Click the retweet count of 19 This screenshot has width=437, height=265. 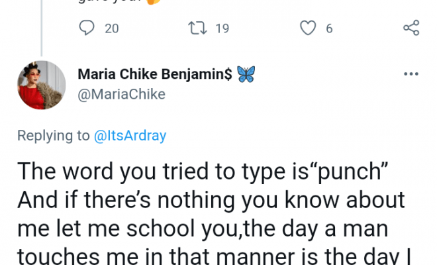click(x=222, y=28)
